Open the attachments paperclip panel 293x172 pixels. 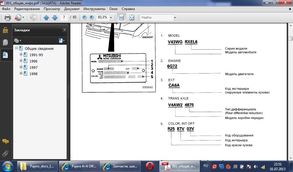click(x=5, y=153)
